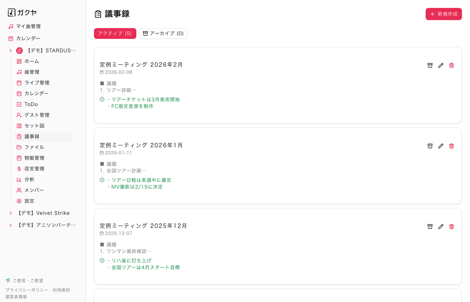Switch to the アーカイブ (0) tab

163,33
